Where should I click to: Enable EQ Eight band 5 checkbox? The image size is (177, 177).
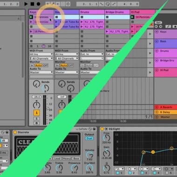(x=167, y=173)
